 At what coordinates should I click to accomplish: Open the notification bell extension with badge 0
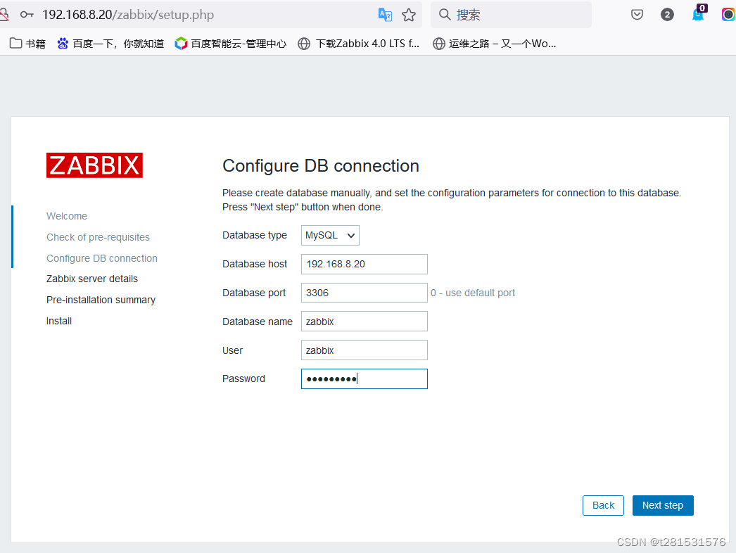click(699, 13)
